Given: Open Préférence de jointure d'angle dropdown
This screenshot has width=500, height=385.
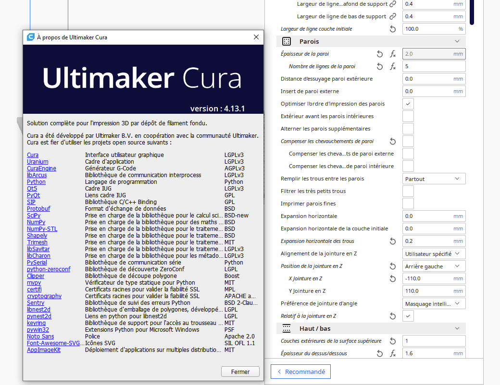Looking at the screenshot, I should (434, 303).
